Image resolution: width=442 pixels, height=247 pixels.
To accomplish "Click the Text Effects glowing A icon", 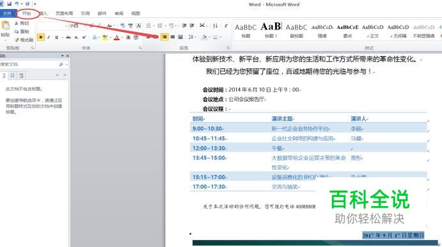I will [95, 37].
